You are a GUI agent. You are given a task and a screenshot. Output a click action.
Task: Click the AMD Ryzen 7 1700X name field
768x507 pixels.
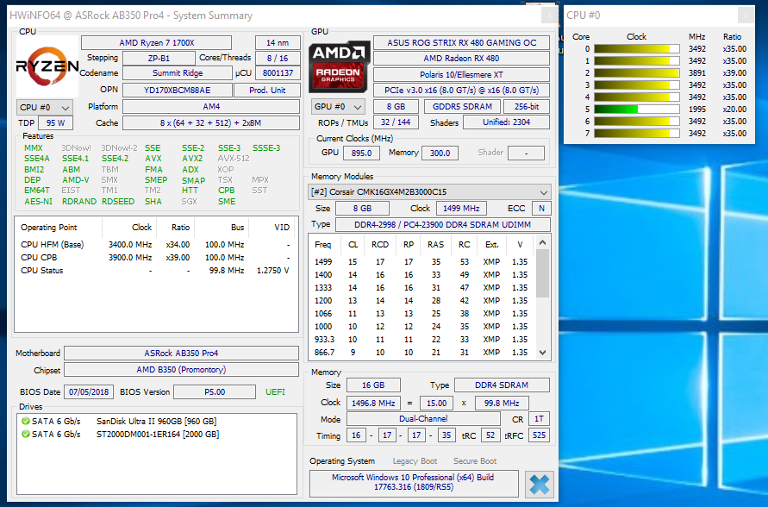click(x=156, y=42)
